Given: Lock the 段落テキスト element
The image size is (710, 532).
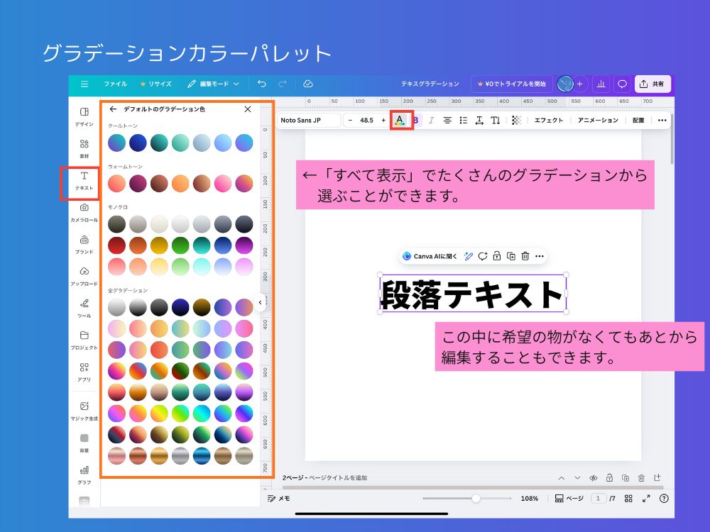Looking at the screenshot, I should click(497, 256).
